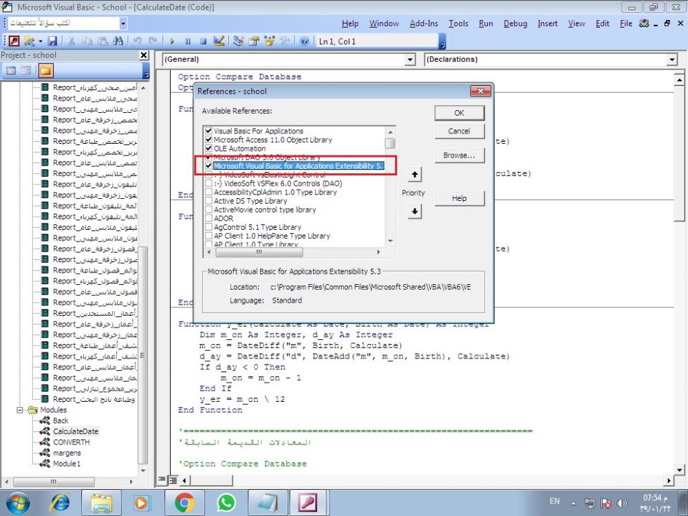Open the (Declarations) procedure dropdown
This screenshot has height=516, width=688.
[x=672, y=59]
